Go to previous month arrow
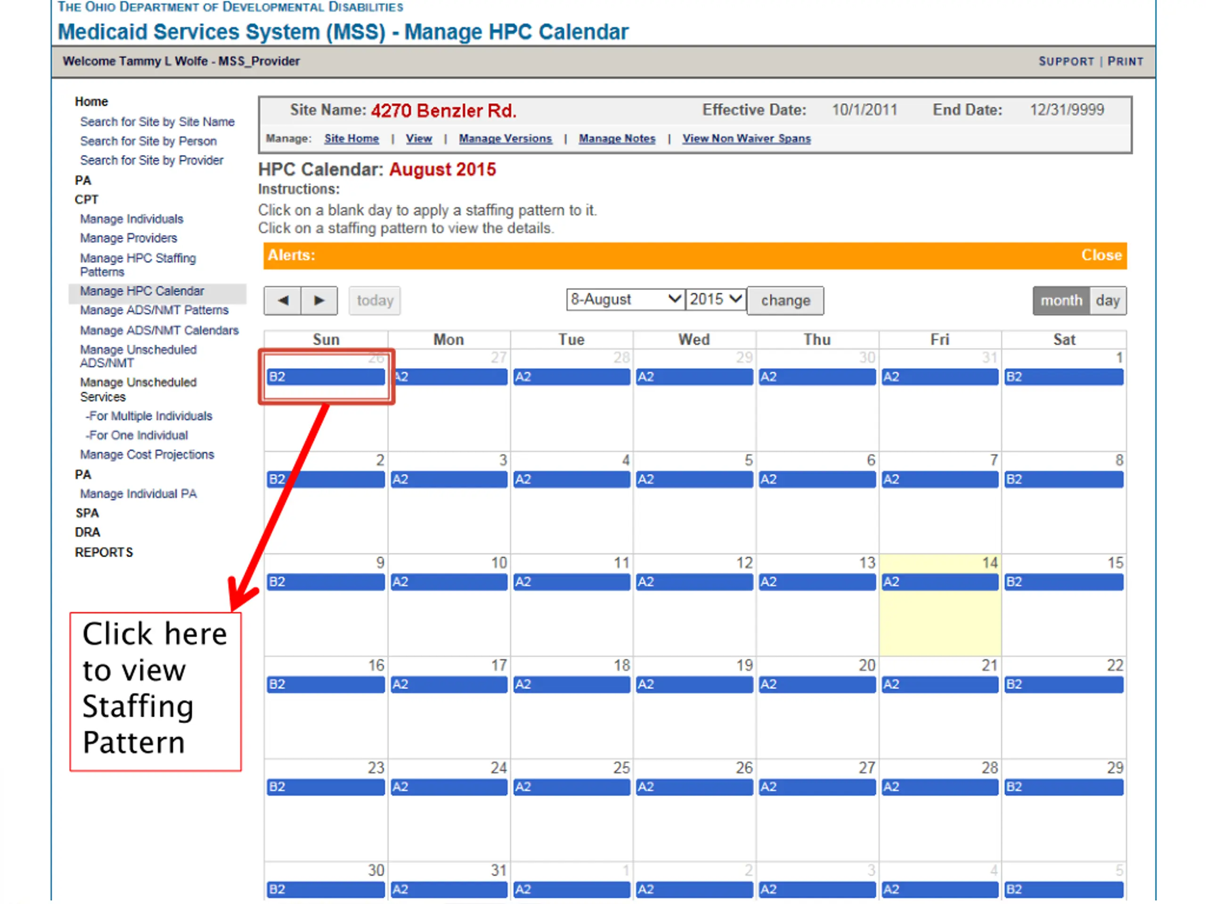 point(282,300)
